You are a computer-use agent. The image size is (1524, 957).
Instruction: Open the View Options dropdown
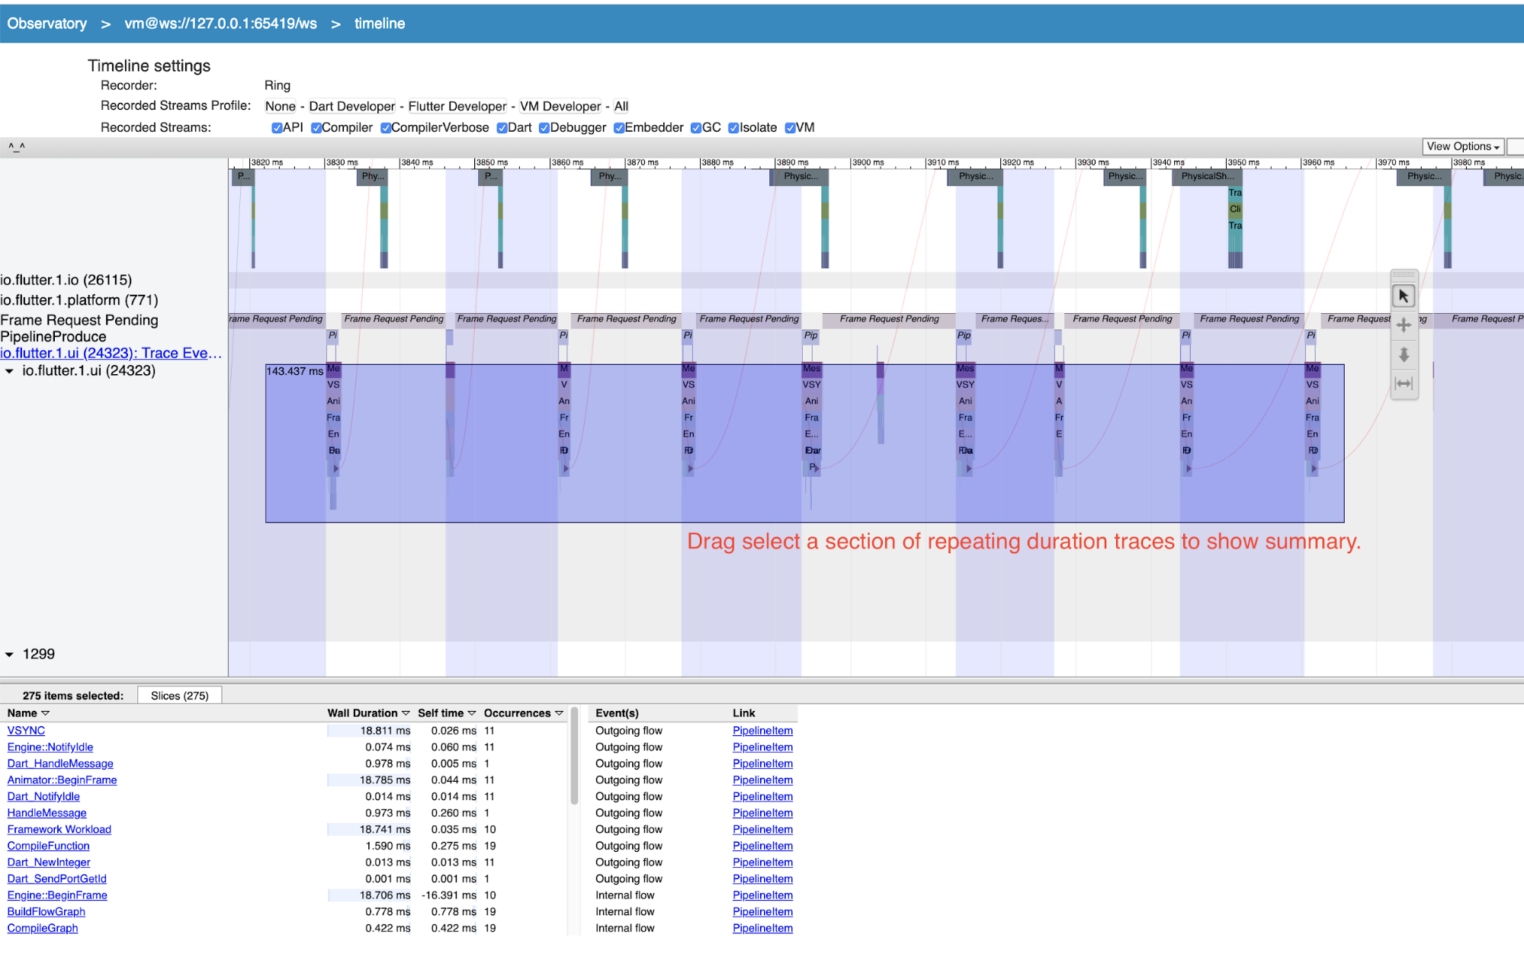pyautogui.click(x=1462, y=146)
